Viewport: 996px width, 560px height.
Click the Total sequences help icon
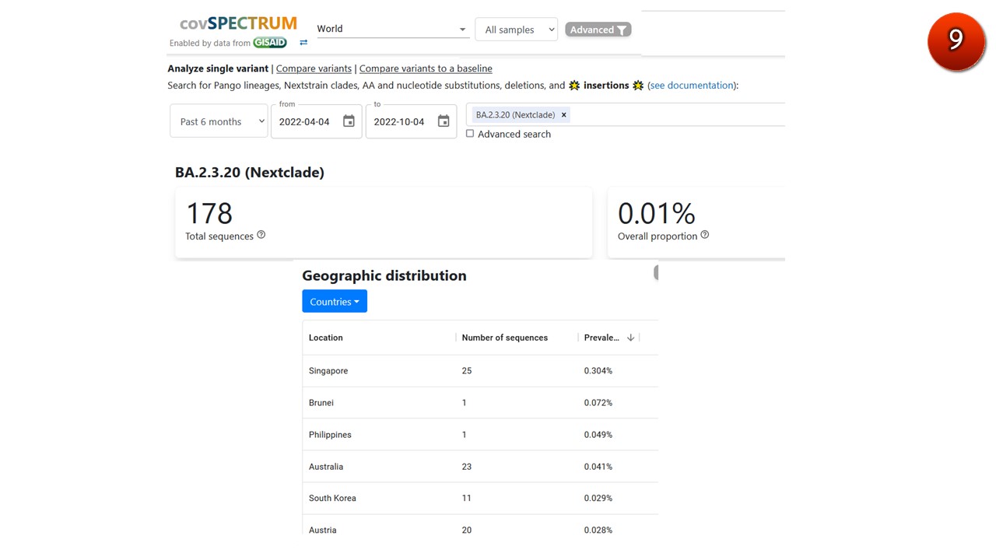(x=261, y=235)
